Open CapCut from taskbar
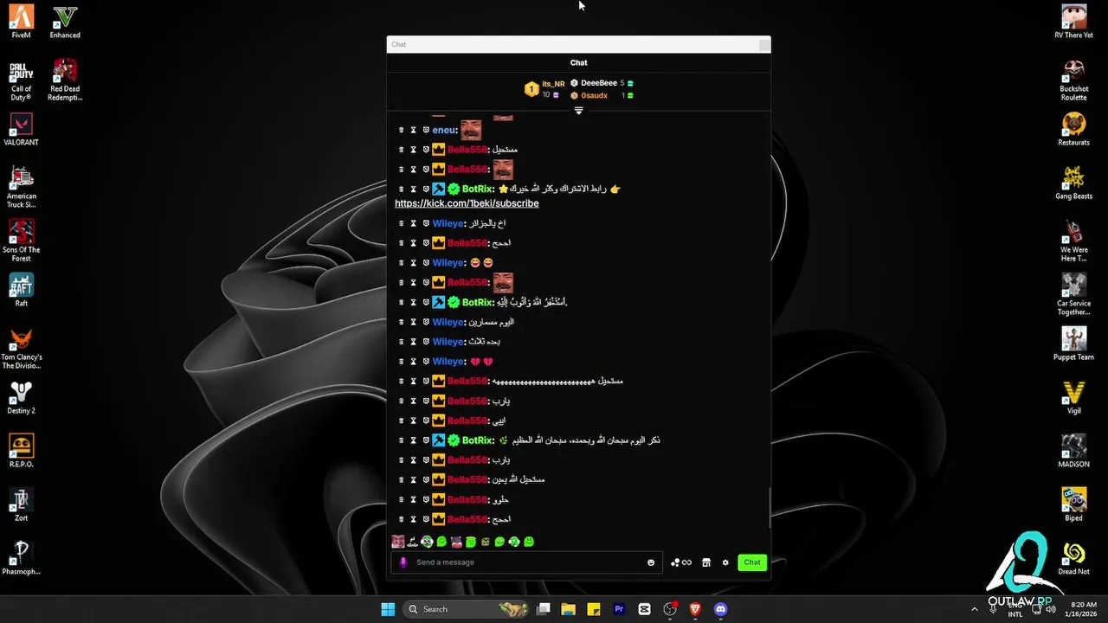This screenshot has height=623, width=1108. tap(644, 609)
